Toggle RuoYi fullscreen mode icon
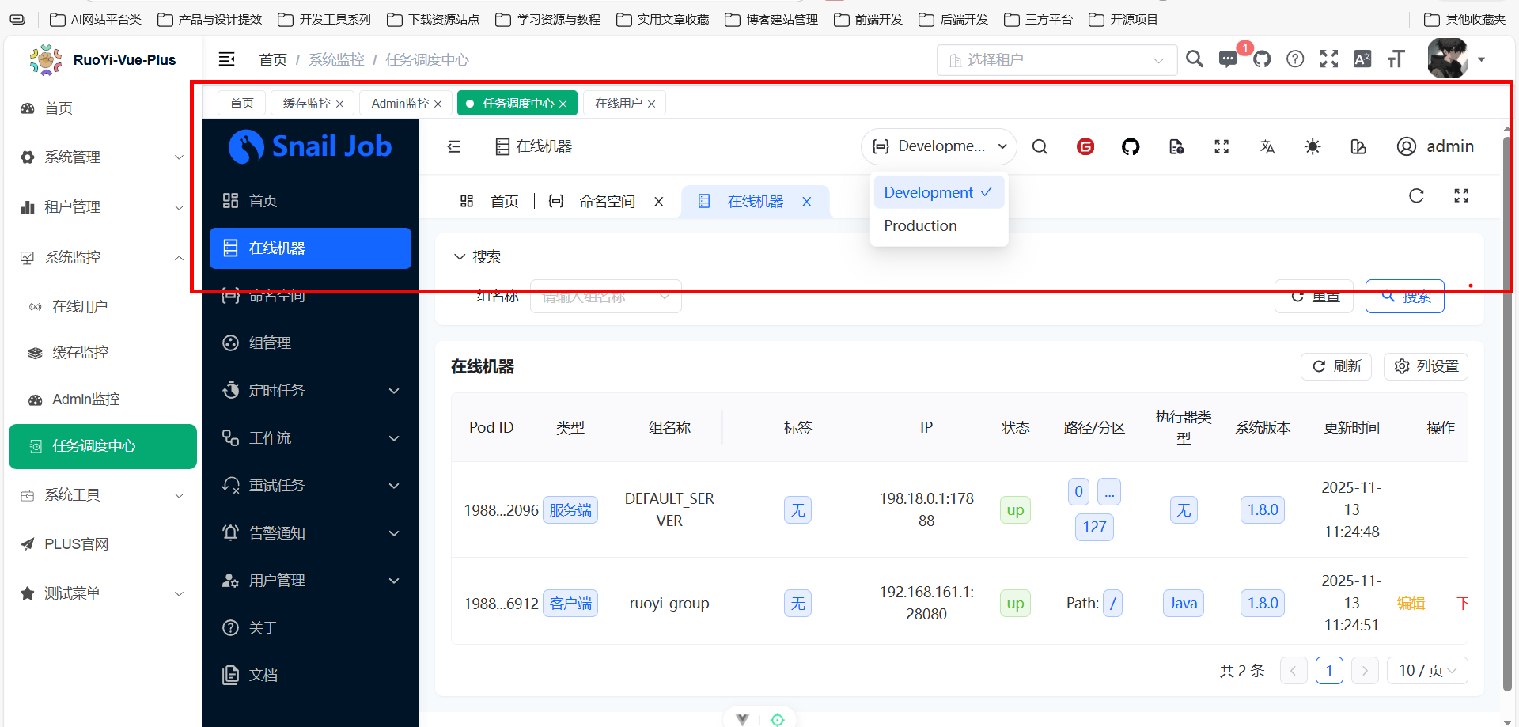The height and width of the screenshot is (727, 1519). point(1329,59)
